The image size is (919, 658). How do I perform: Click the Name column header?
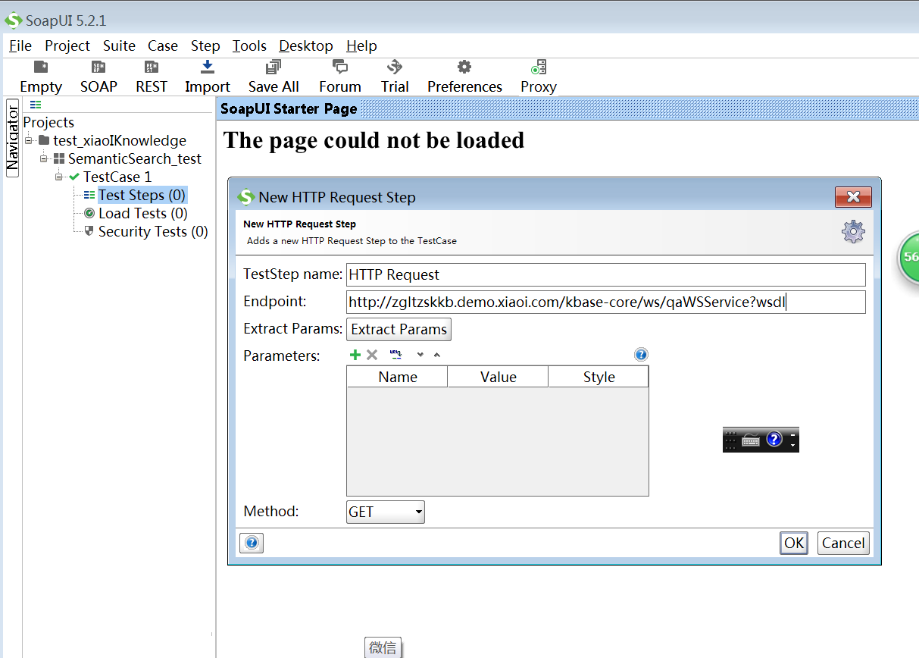[x=398, y=377]
